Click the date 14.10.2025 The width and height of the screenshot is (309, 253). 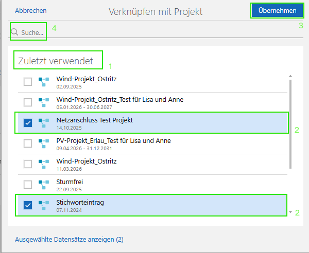point(69,128)
